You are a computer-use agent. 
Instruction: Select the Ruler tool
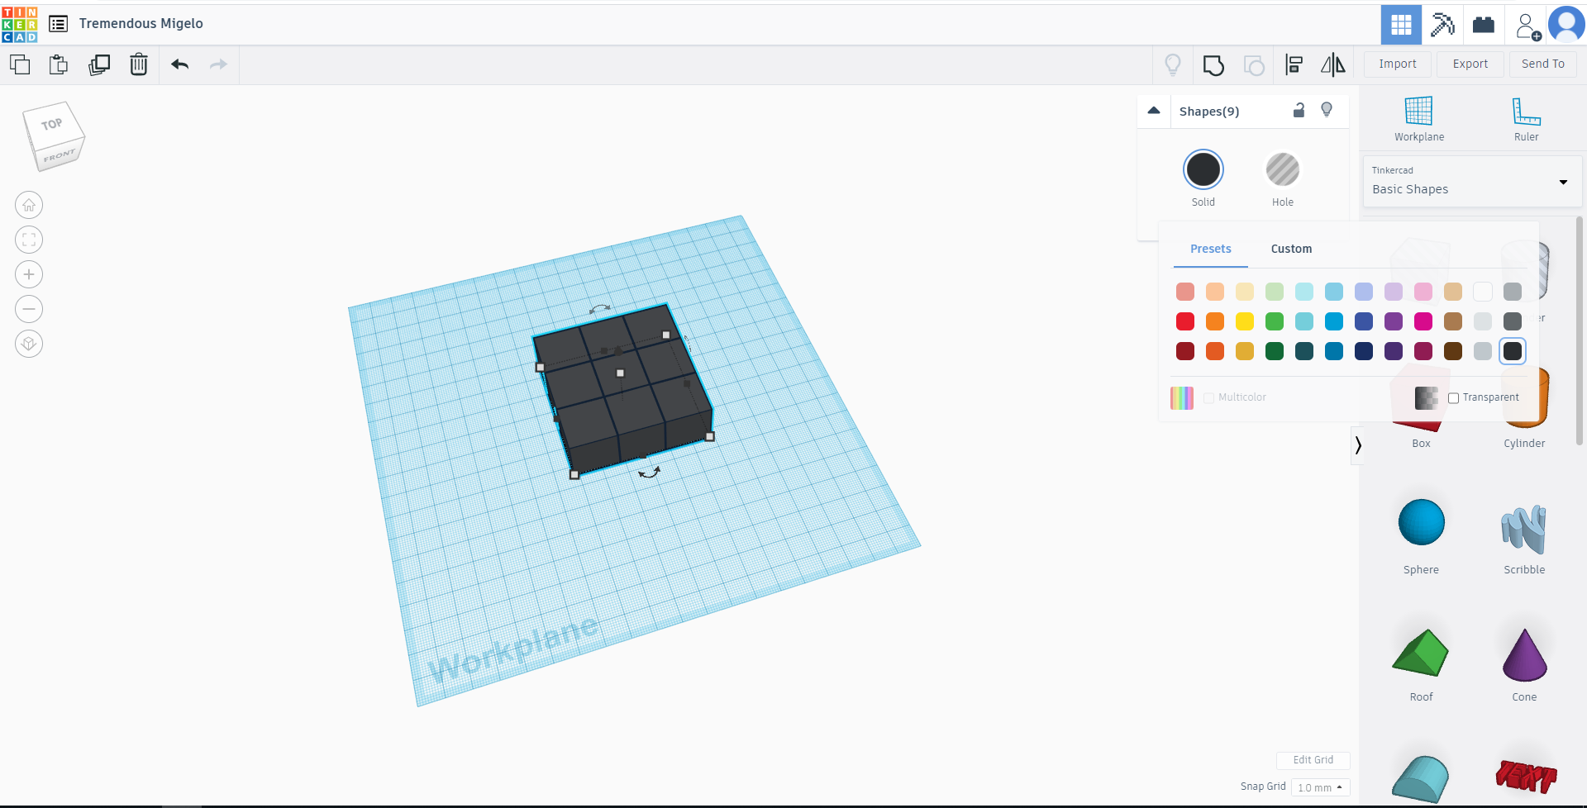1526,119
